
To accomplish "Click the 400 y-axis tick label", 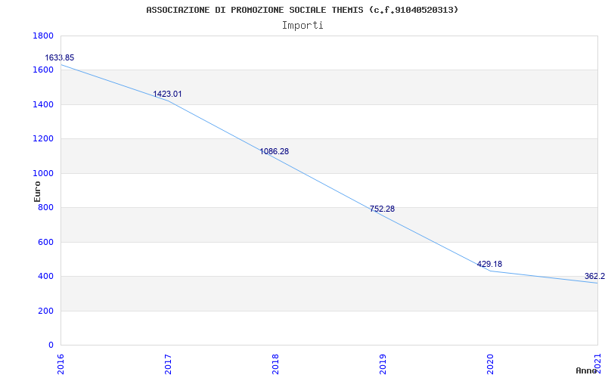I will tap(46, 277).
